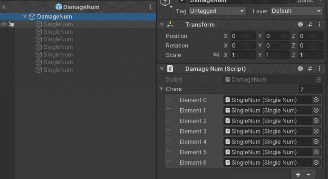
Task: Open Damage Num (Script) kebab menu
Action: pyautogui.click(x=319, y=68)
